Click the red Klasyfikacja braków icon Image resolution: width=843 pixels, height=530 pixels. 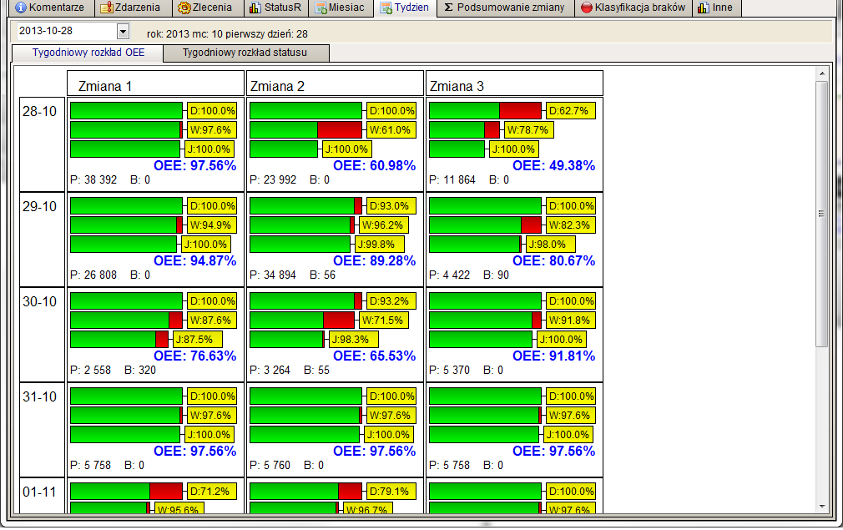587,8
